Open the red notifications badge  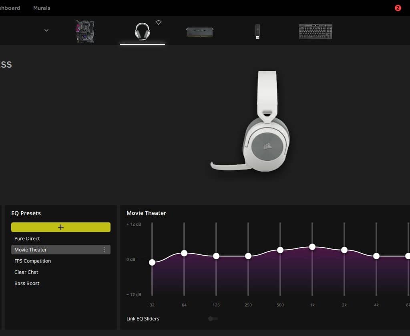[x=398, y=8]
